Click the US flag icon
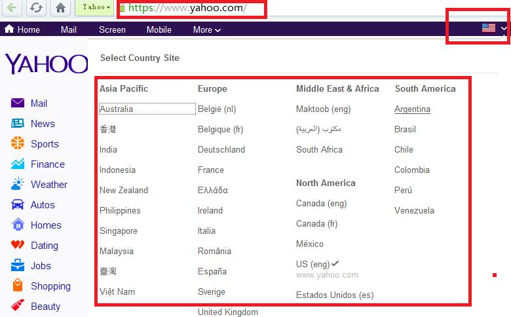The height and width of the screenshot is (317, 511). tap(489, 28)
